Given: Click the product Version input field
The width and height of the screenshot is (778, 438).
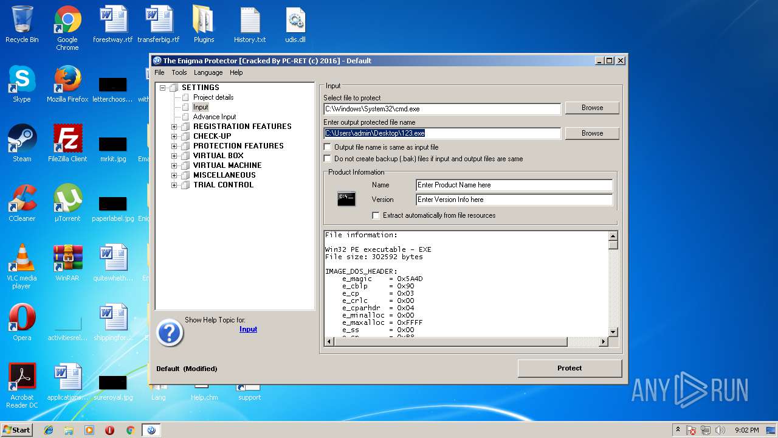Looking at the screenshot, I should point(514,200).
